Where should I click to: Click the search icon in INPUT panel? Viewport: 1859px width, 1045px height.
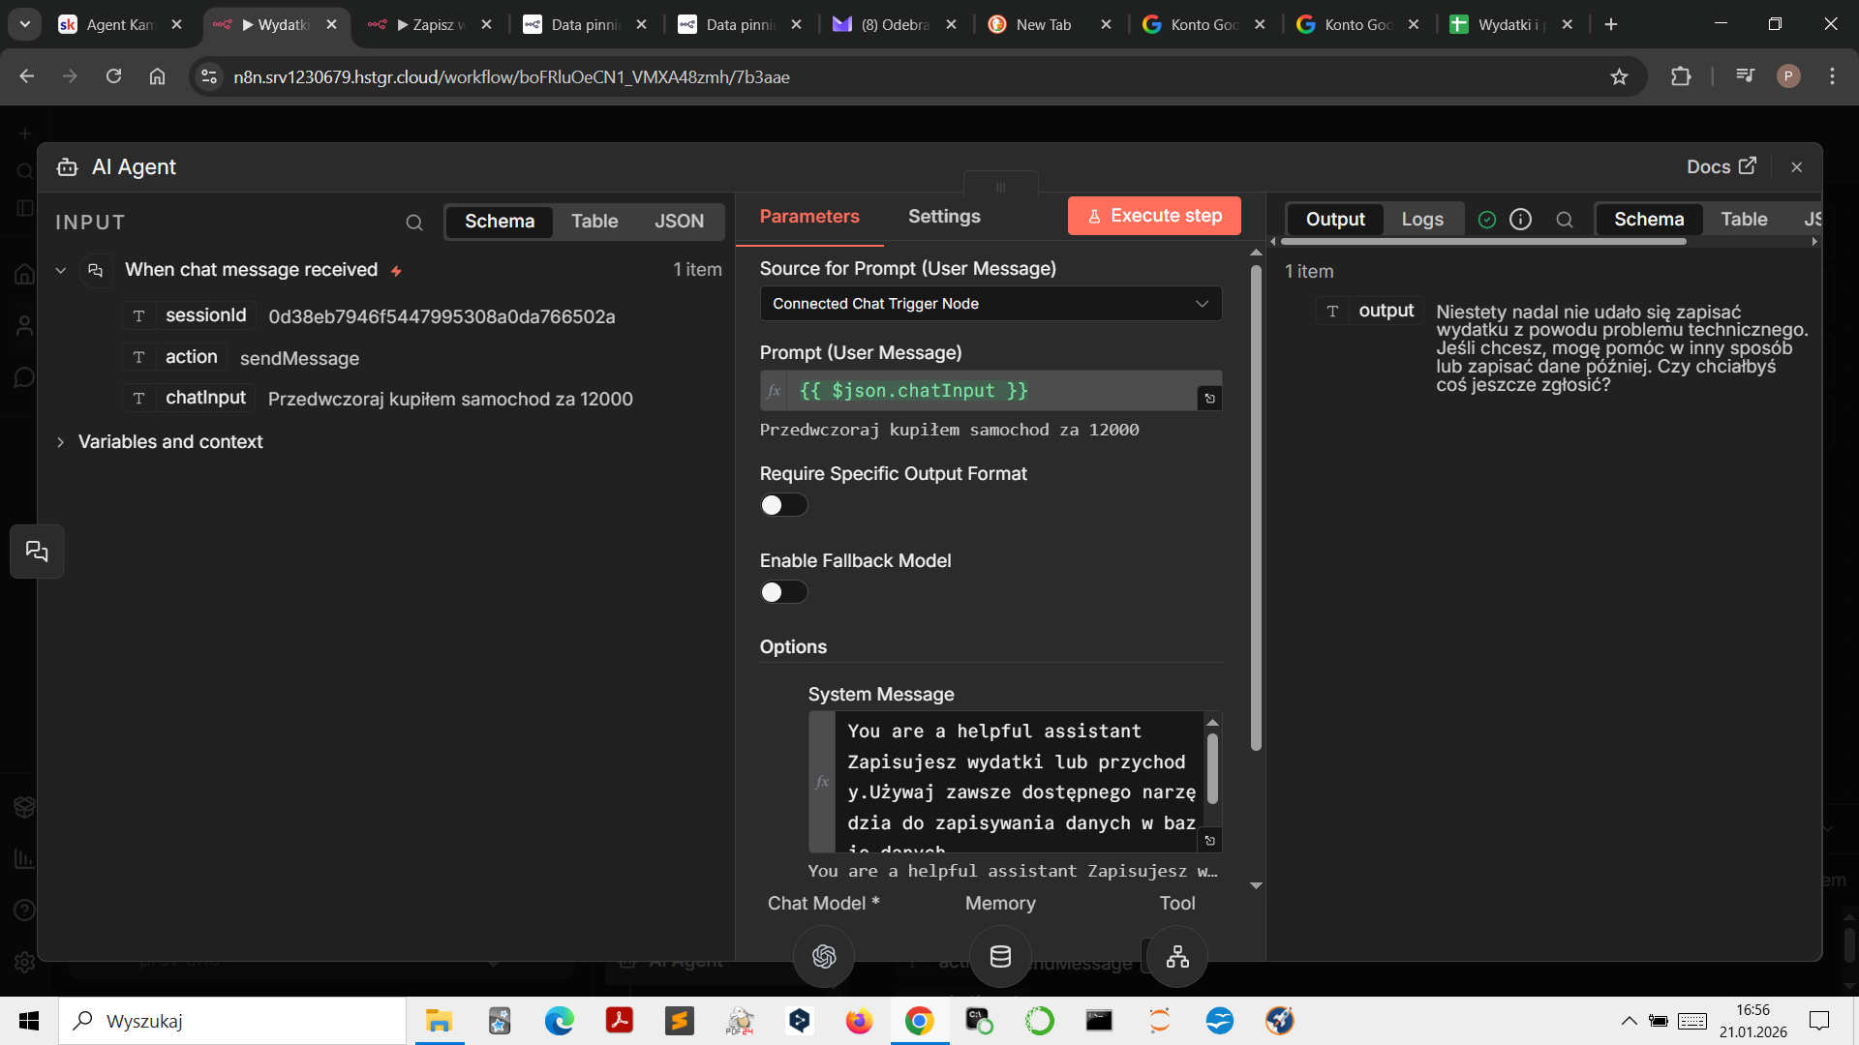(414, 223)
